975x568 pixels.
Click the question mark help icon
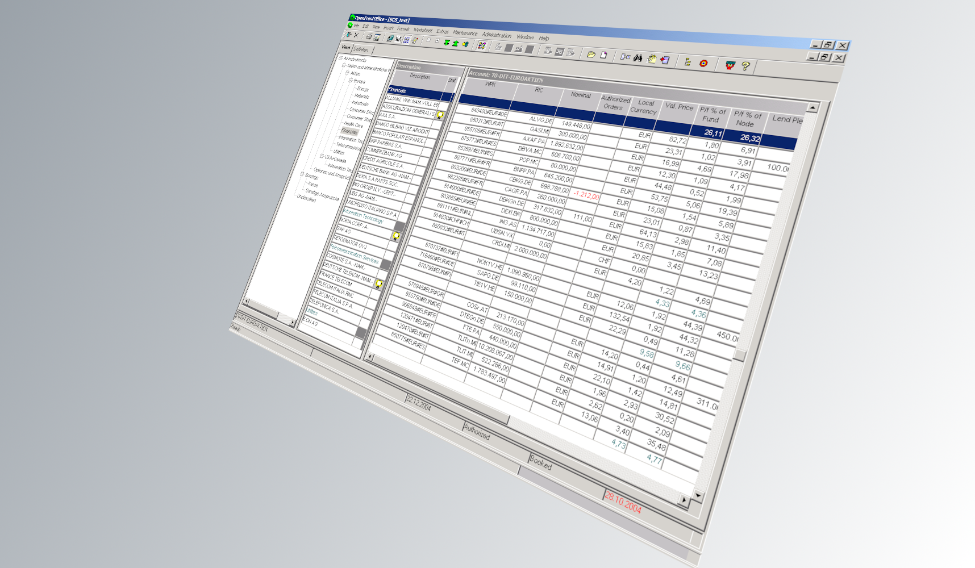745,66
